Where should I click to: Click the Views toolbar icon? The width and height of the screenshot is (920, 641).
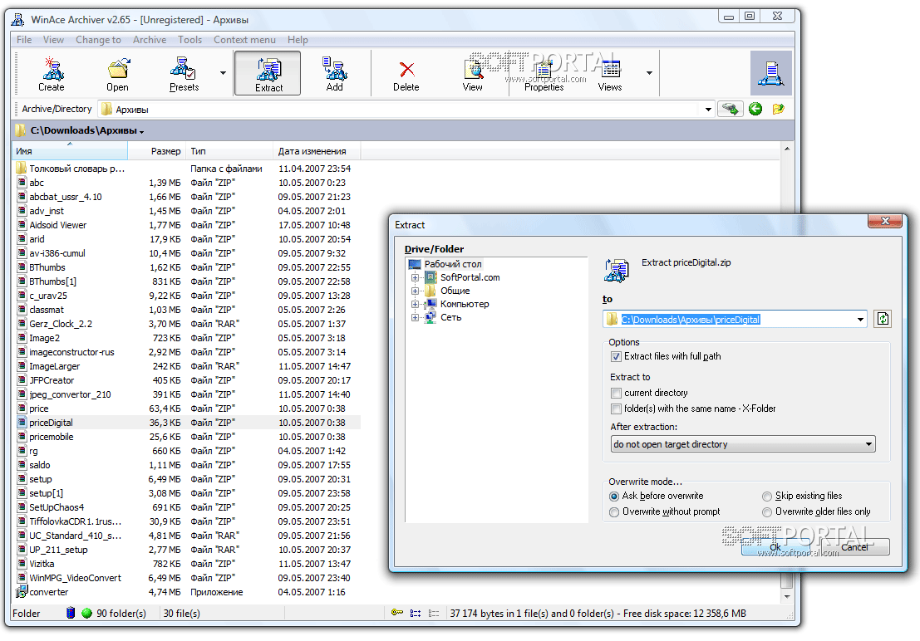coord(610,69)
